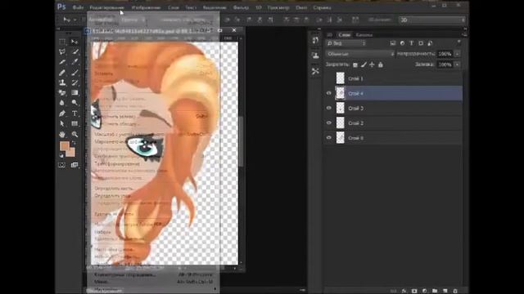Select the Path Selection tool

(x=62, y=123)
